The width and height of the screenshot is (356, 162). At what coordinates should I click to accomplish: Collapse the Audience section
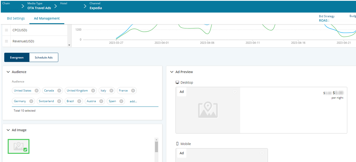[x=8, y=72]
